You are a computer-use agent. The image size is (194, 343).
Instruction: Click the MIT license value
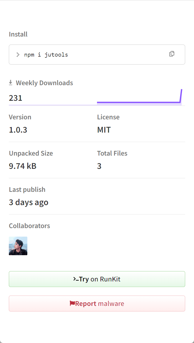pos(104,130)
